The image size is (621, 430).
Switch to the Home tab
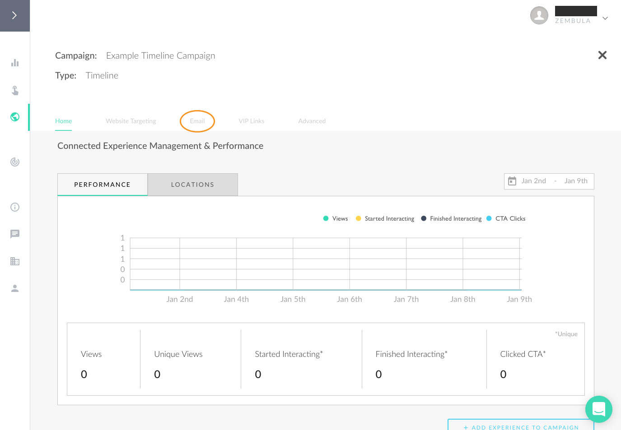(64, 121)
